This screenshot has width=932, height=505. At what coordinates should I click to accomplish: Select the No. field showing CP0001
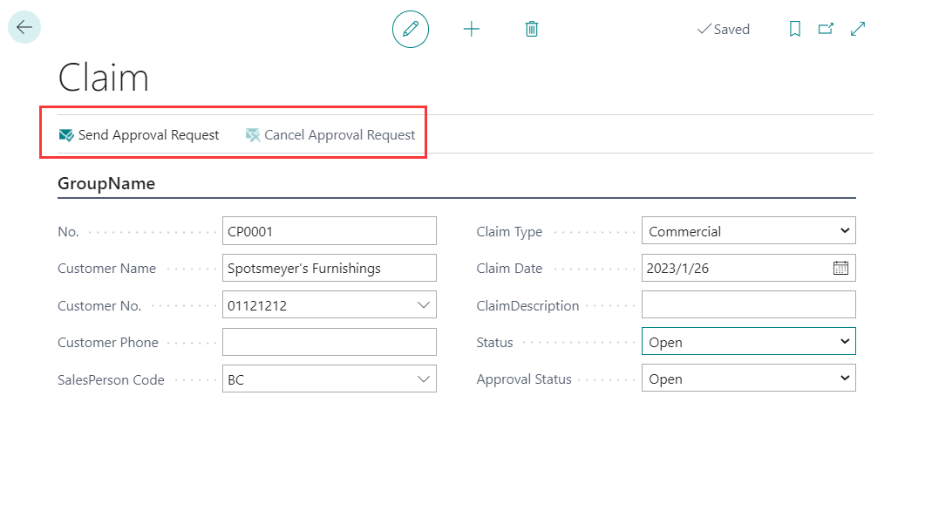[x=329, y=230]
